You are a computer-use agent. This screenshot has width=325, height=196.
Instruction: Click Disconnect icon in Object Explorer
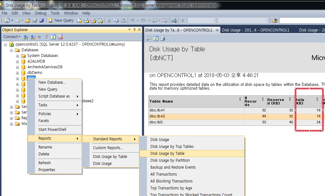pos(32,37)
